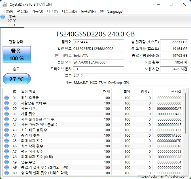
Task: Click raw value 00000000007D in row A5
Action: 169,141
